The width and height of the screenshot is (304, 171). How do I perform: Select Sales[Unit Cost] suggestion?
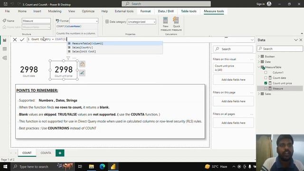coord(115,52)
